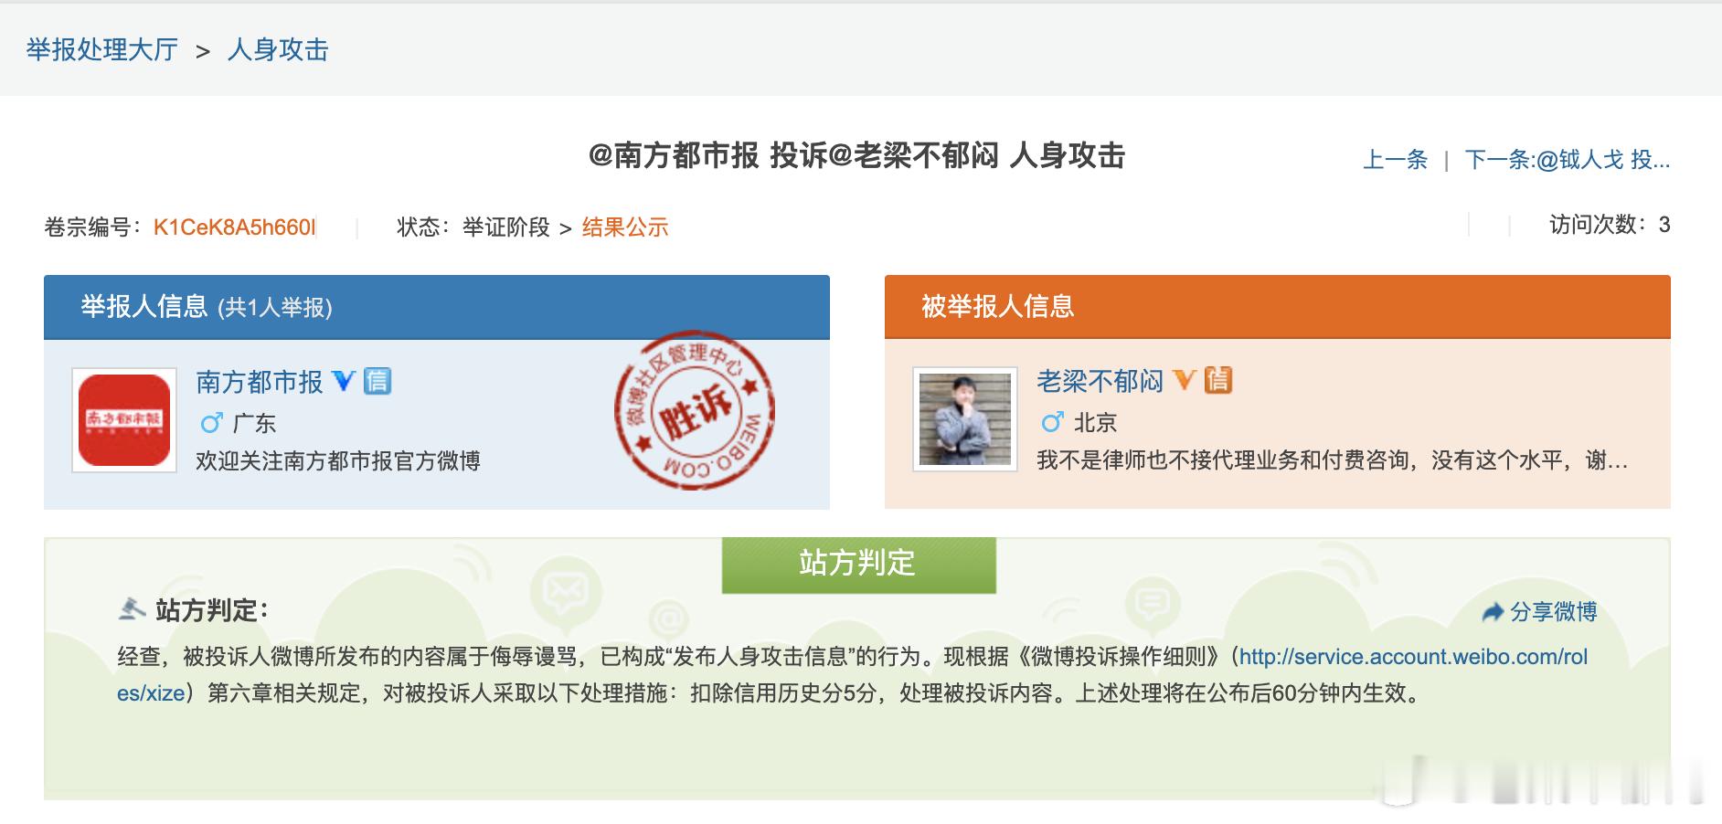Screen dimensions: 1722x824
Task: Go to 举报处理大厅 breadcrumb
Action: [x=101, y=49]
